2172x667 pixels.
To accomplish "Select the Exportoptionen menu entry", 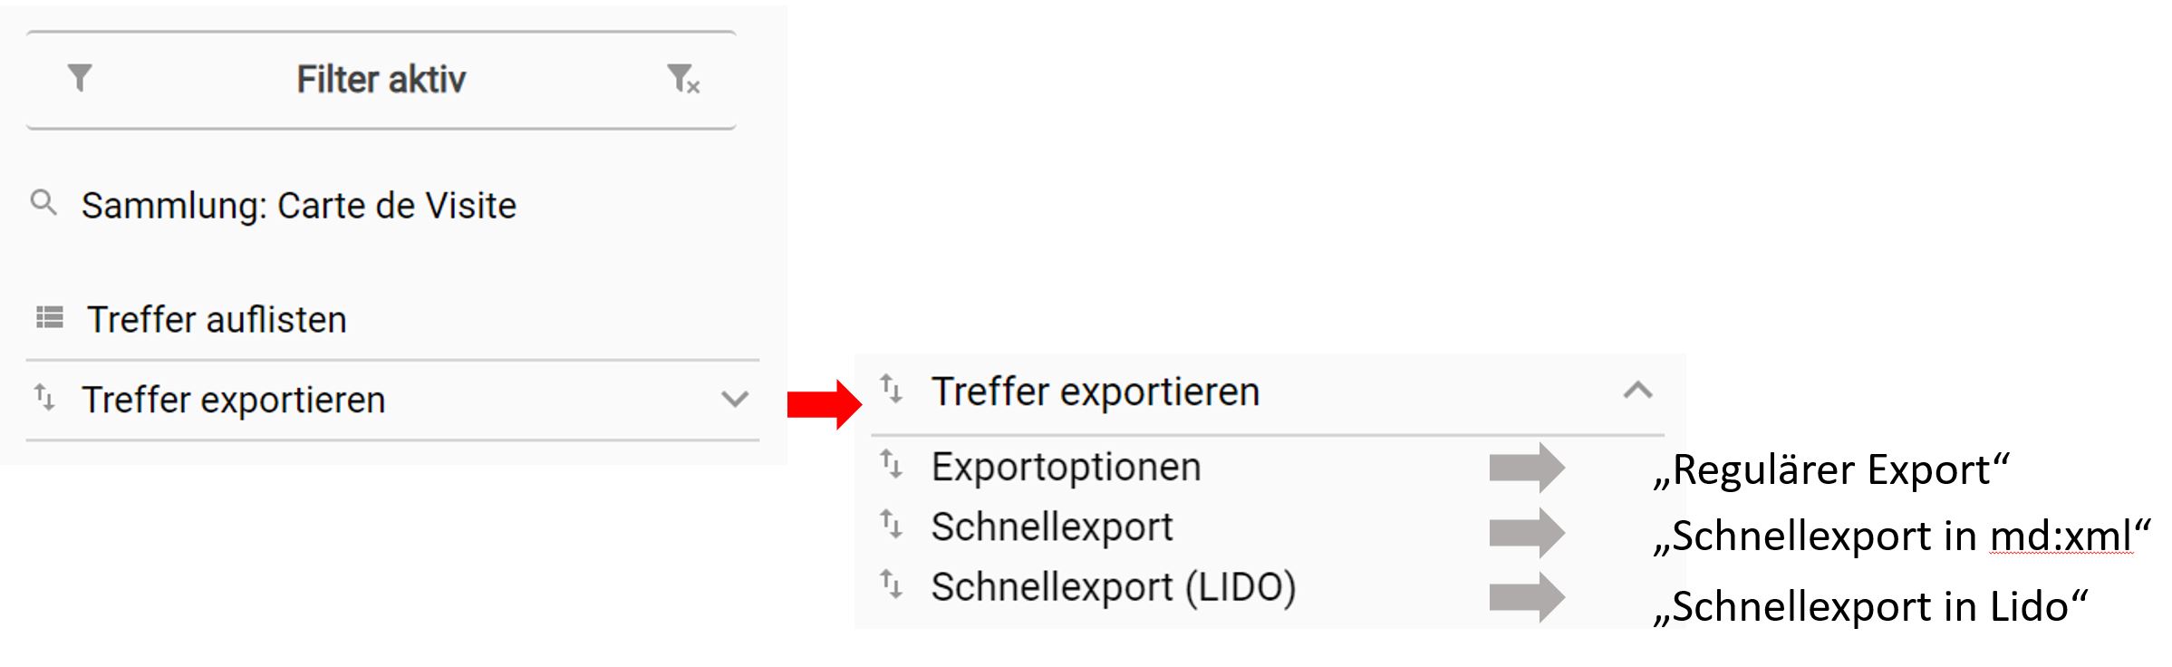I will [1066, 468].
